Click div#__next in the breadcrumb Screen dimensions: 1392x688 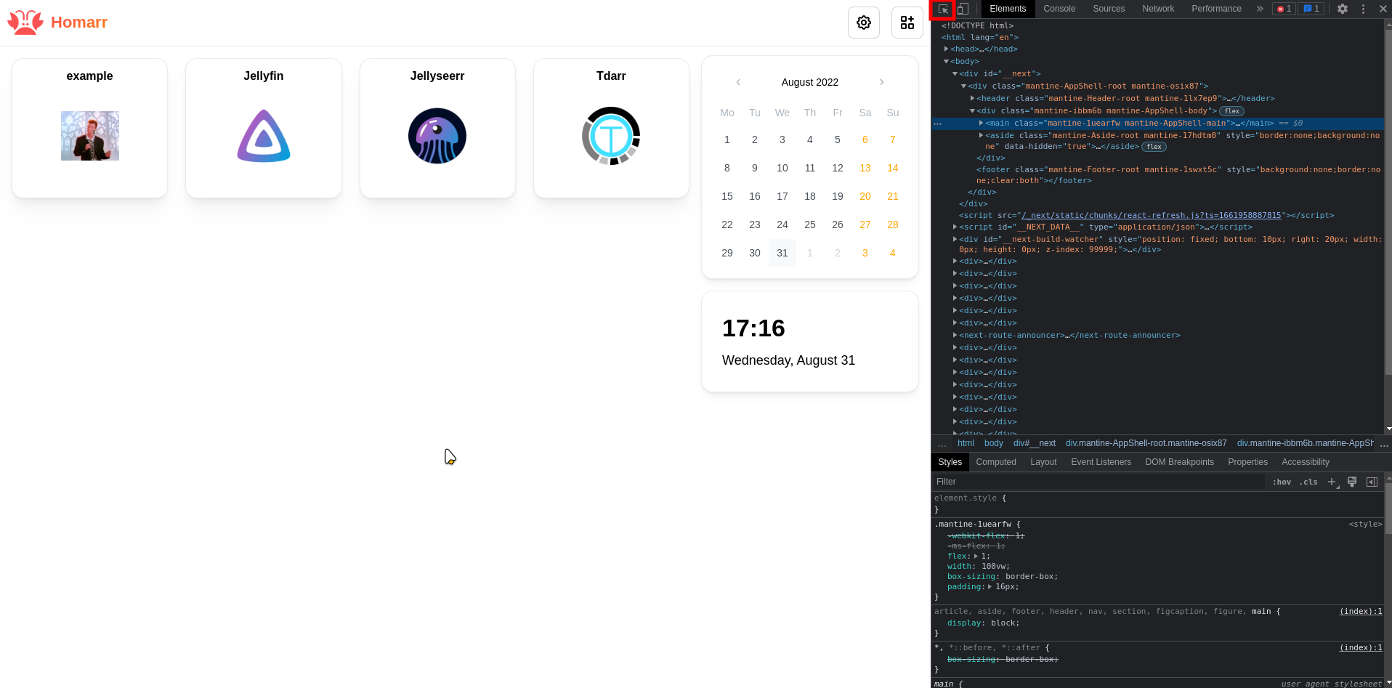tap(1035, 443)
